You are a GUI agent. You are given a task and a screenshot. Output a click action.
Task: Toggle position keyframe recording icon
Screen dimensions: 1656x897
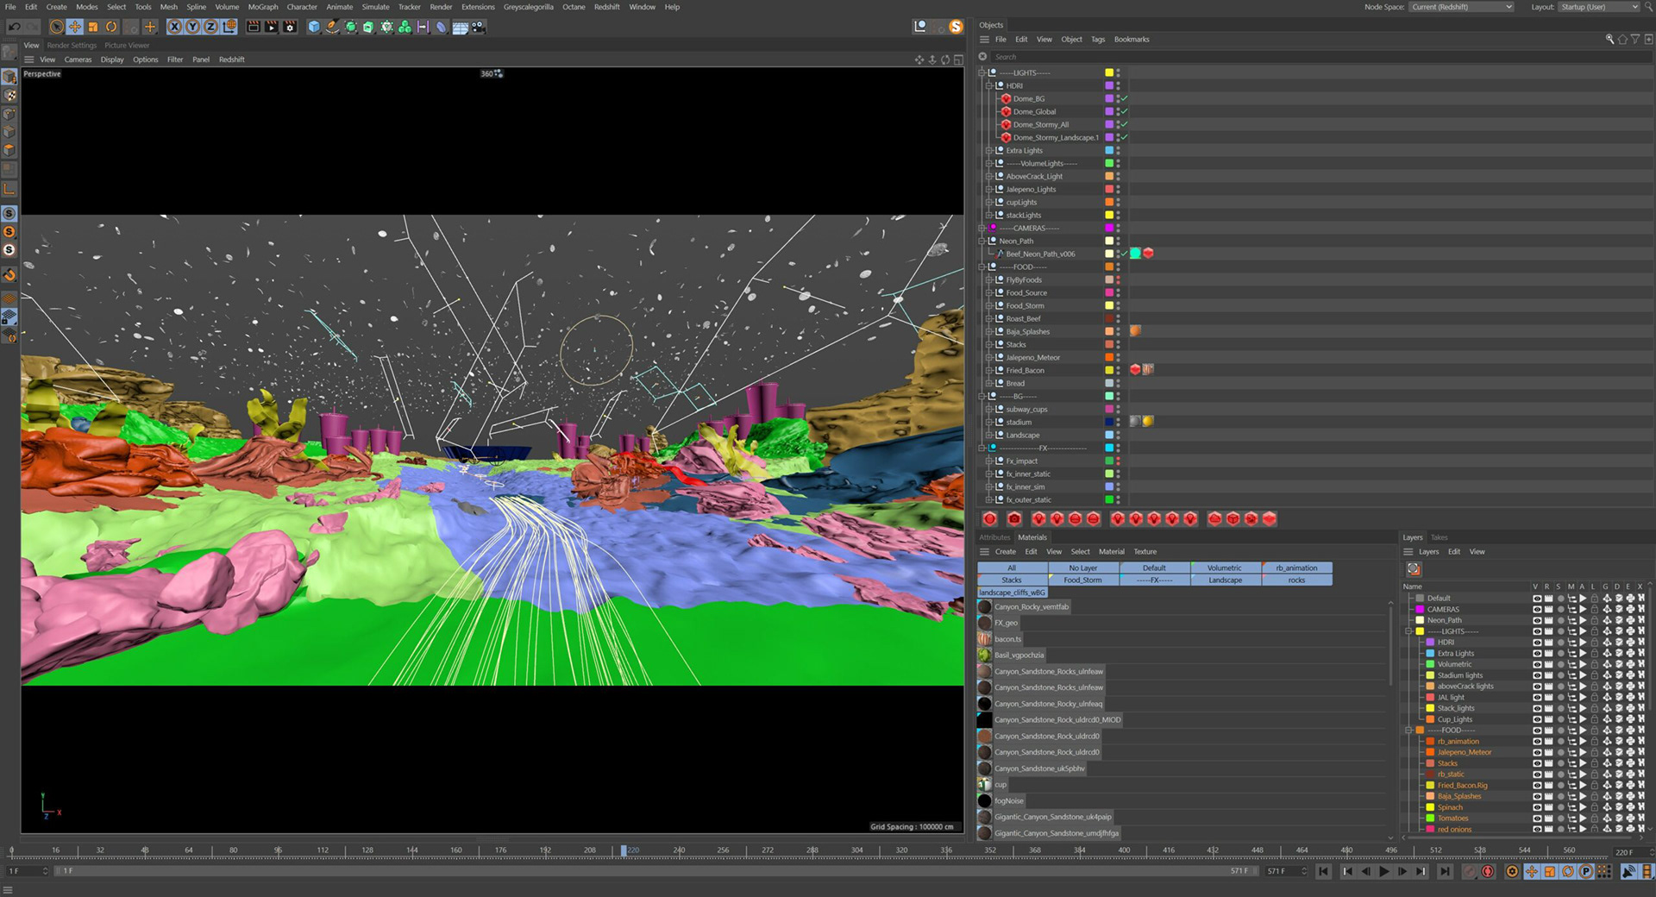pos(1532,871)
